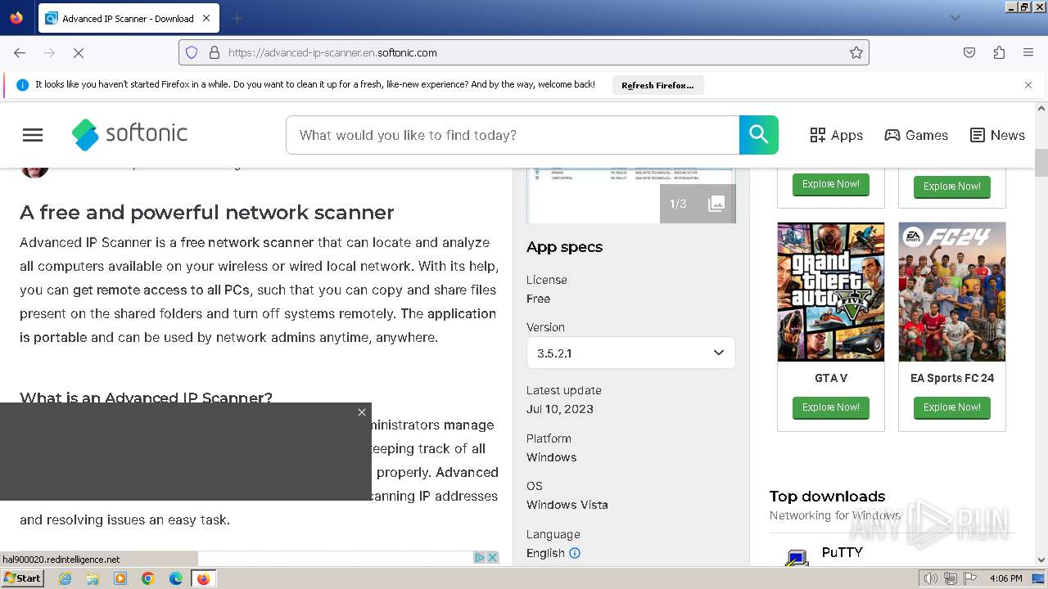Click the address bar URL
The height and width of the screenshot is (589, 1048).
point(524,52)
